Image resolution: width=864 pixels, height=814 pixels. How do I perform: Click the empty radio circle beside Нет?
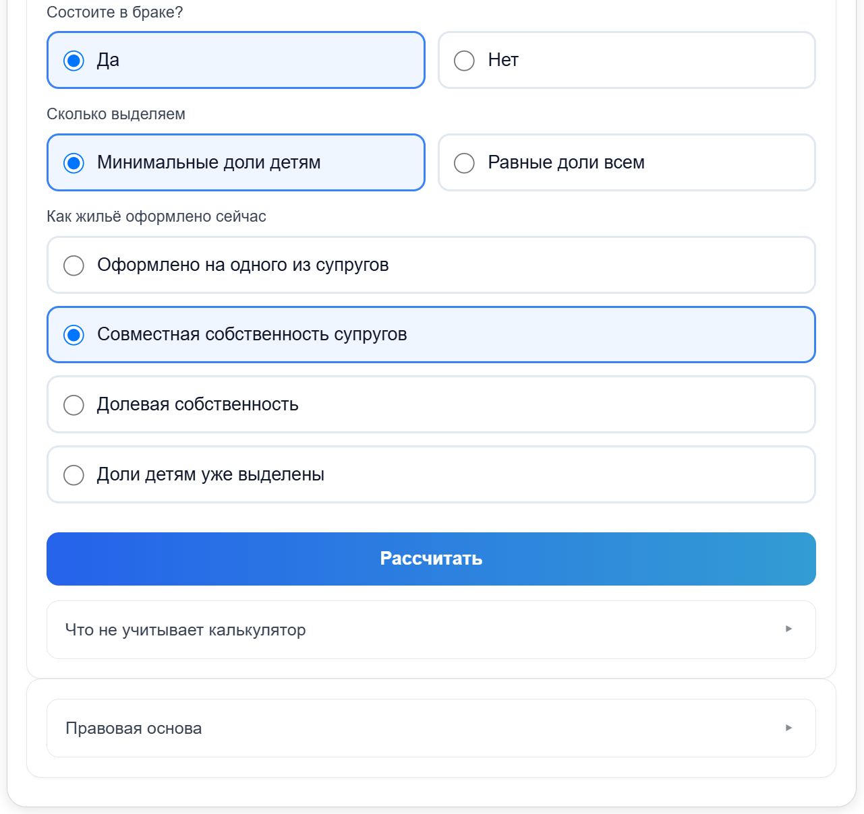click(464, 61)
